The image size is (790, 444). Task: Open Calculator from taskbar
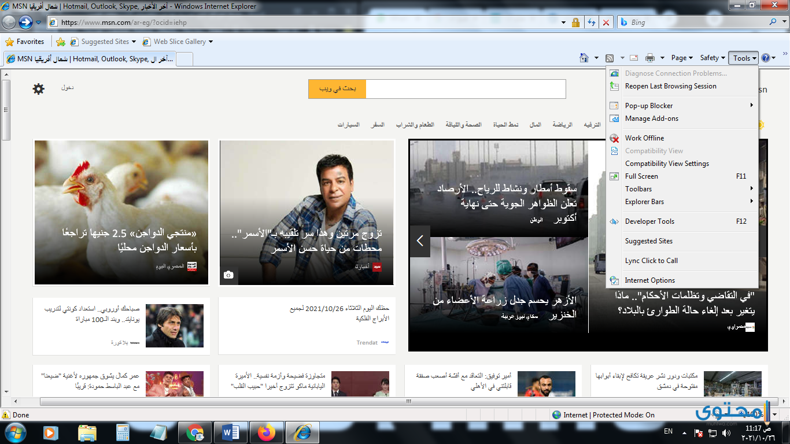(x=122, y=432)
